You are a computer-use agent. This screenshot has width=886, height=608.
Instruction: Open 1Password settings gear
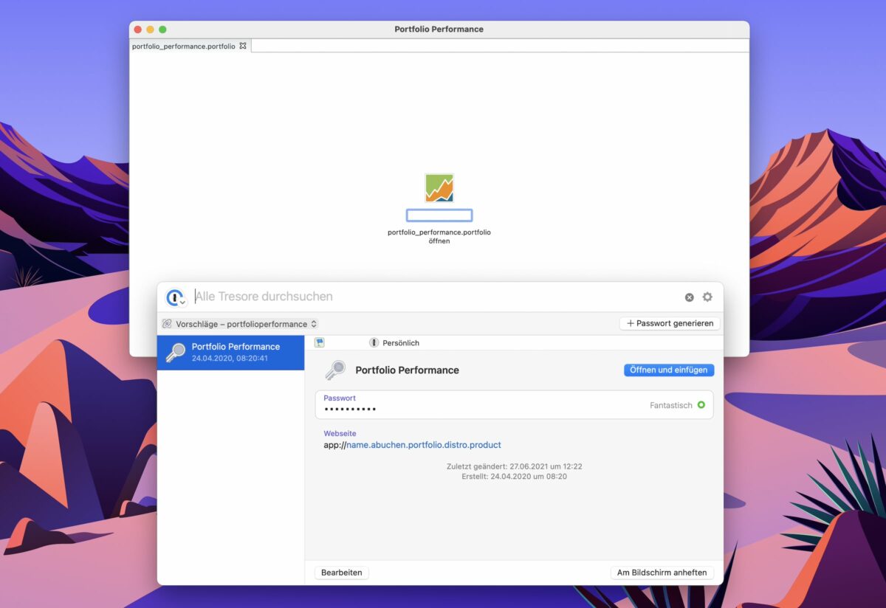(707, 297)
